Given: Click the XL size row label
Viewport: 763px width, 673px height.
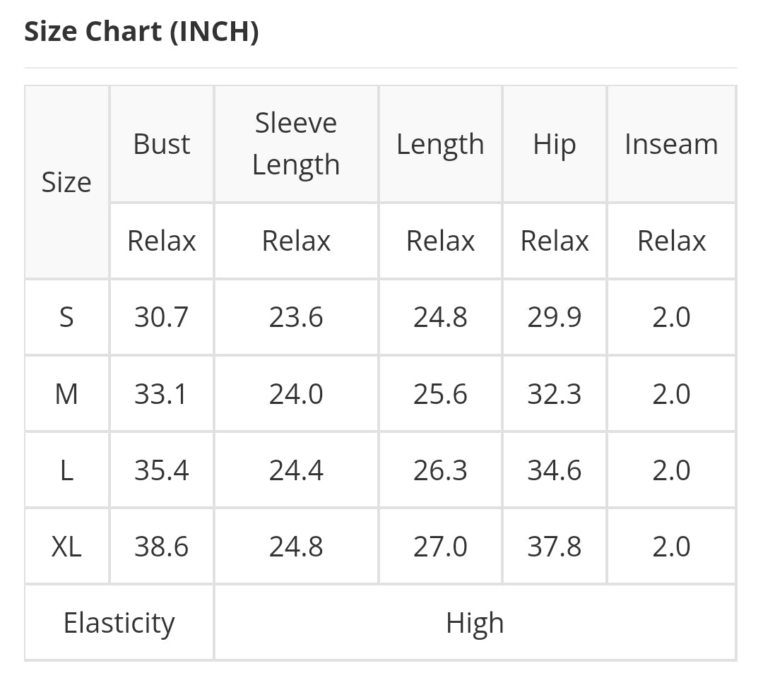Looking at the screenshot, I should pos(66,546).
